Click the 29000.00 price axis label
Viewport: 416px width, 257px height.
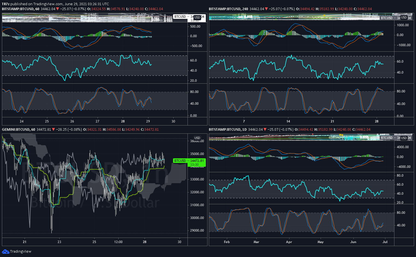click(197, 230)
